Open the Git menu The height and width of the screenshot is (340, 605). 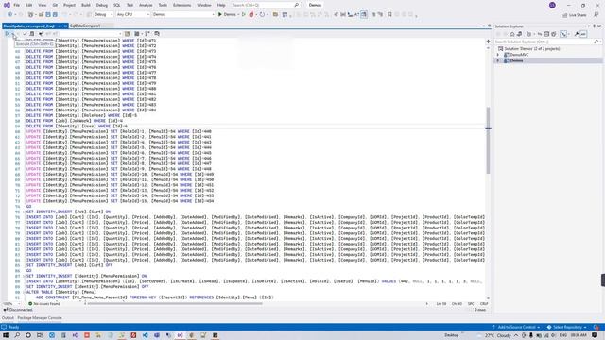(55, 5)
